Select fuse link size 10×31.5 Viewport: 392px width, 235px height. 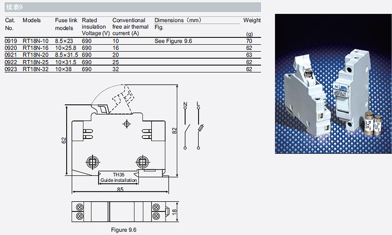tap(66, 62)
